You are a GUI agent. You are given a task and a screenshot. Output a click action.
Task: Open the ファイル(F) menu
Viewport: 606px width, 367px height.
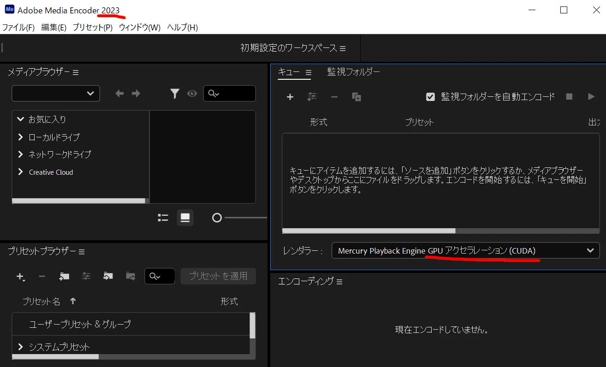tap(18, 28)
